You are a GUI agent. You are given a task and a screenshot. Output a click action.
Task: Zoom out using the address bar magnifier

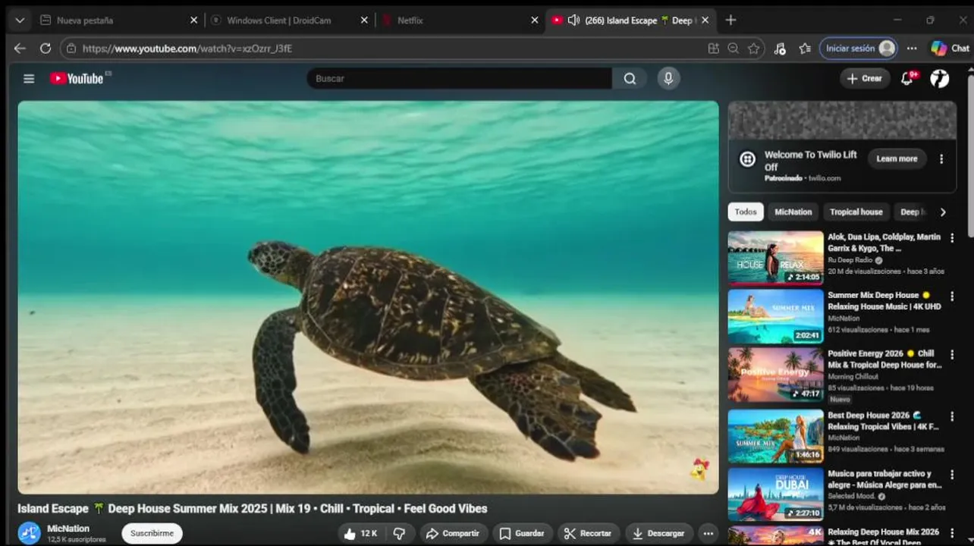733,49
